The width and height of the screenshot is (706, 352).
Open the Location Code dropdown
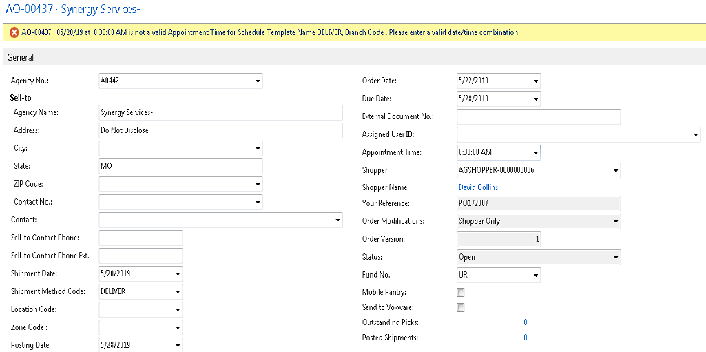click(178, 310)
